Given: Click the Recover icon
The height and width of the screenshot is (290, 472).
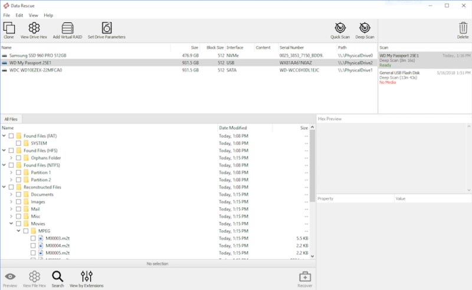Looking at the screenshot, I should tap(304, 277).
